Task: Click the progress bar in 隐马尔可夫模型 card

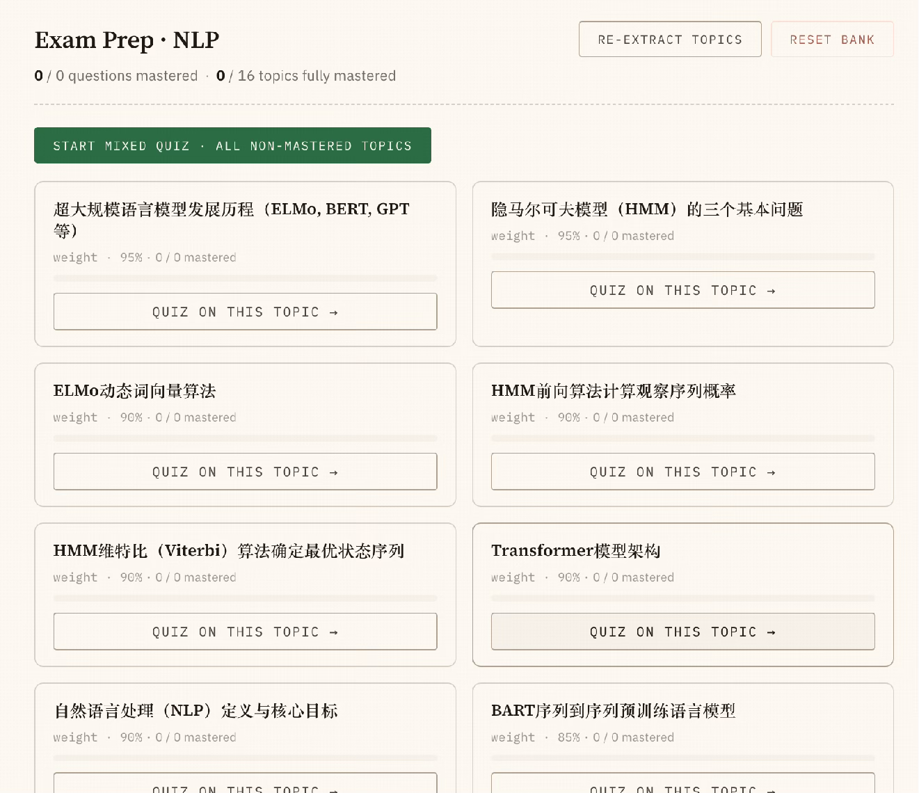Action: pyautogui.click(x=682, y=257)
